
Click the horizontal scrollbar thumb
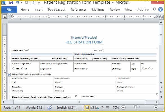pyautogui.click(x=79, y=102)
